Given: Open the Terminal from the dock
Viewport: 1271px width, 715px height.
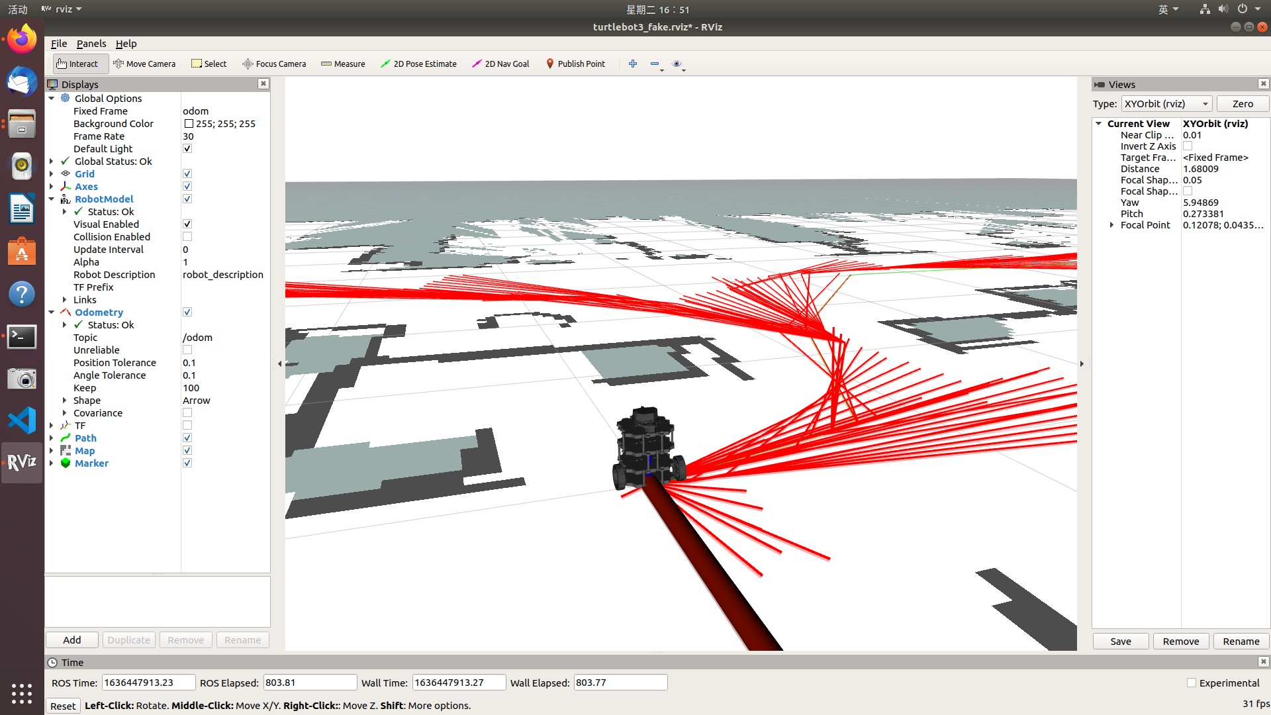Looking at the screenshot, I should click(22, 336).
